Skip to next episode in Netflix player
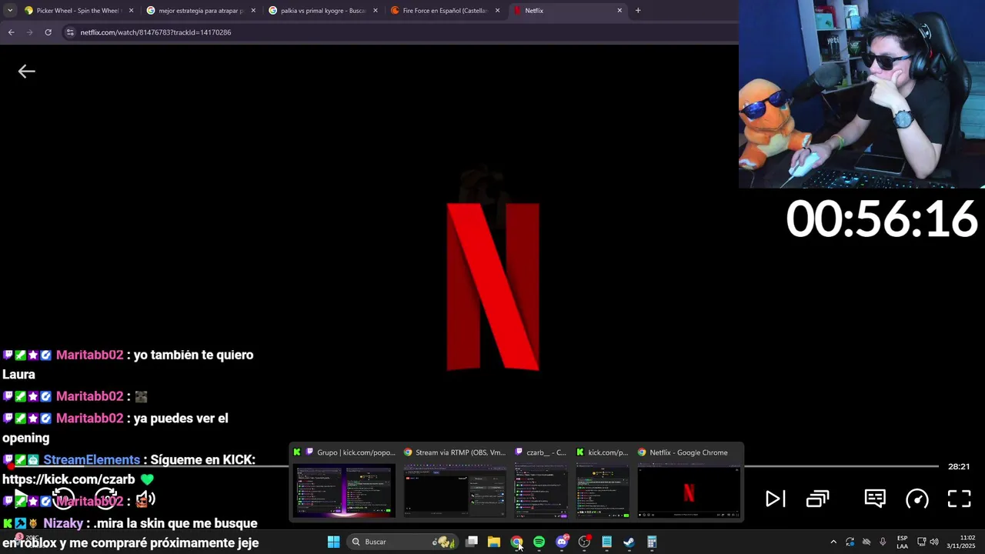The width and height of the screenshot is (985, 554). [775, 499]
